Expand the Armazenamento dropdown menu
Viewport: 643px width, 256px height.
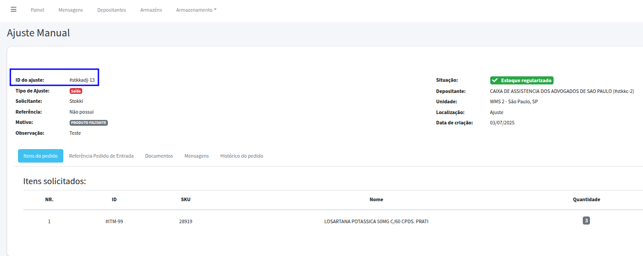[196, 10]
